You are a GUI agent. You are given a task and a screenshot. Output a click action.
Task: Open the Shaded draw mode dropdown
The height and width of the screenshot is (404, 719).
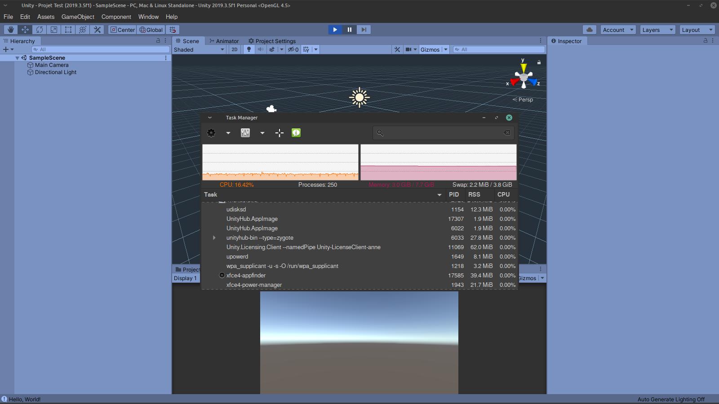(199, 49)
